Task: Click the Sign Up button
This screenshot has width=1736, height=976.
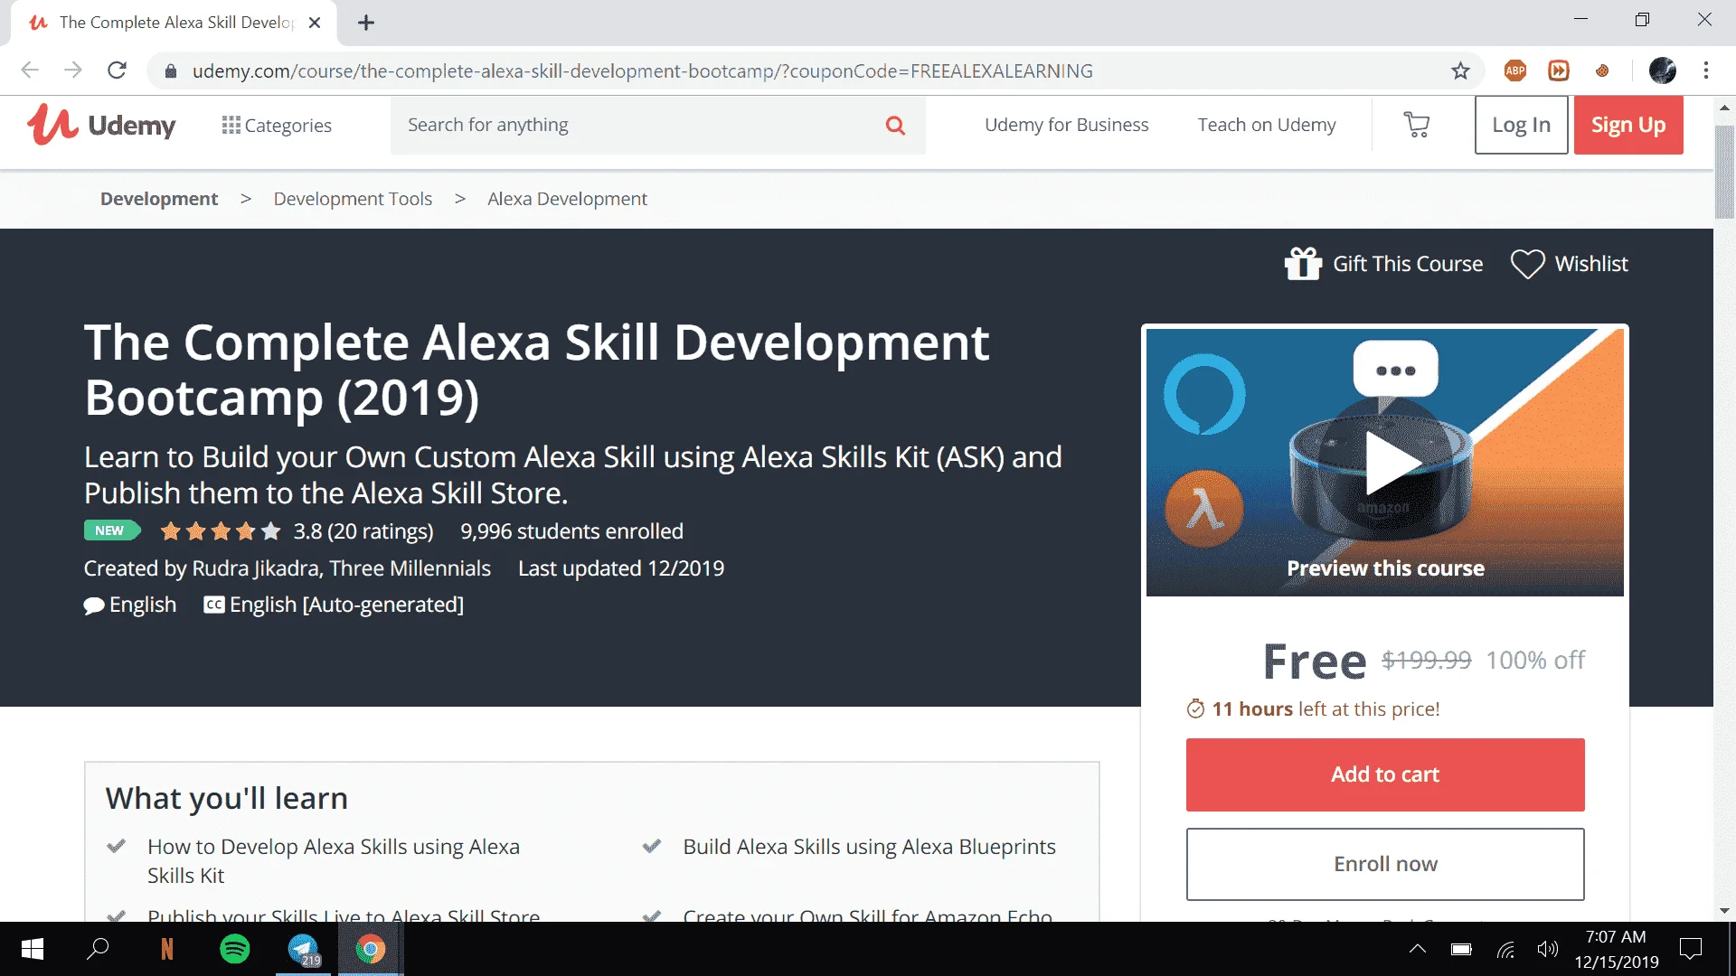Action: pos(1628,125)
